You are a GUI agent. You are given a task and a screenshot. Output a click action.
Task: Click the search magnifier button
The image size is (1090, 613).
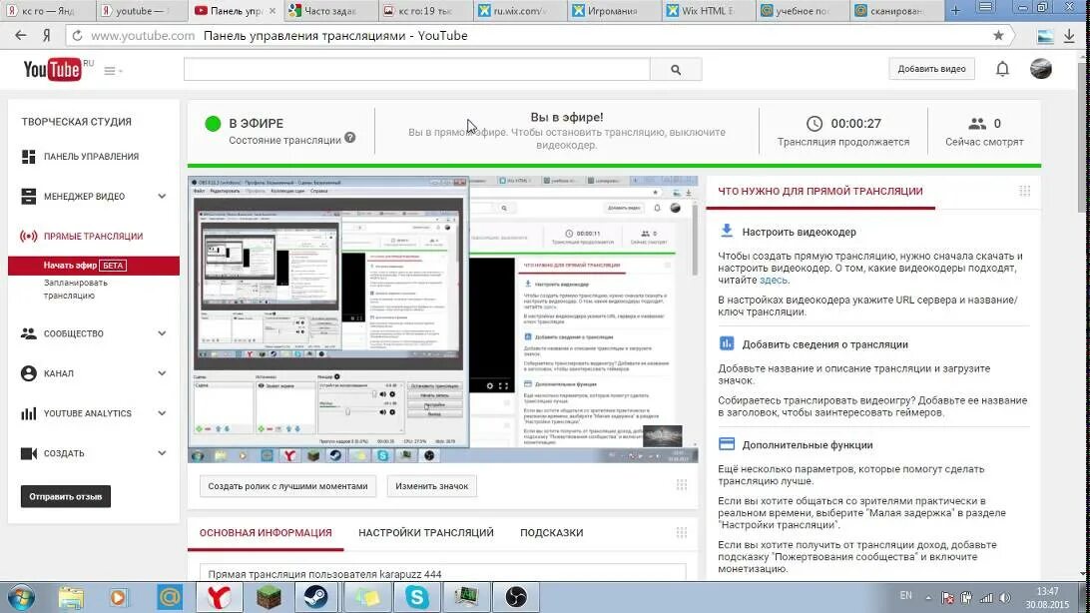click(x=676, y=70)
